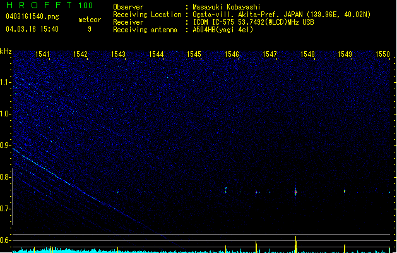Click the 0.6 frequency axis label
The height and width of the screenshot is (253, 397).
[6, 240]
